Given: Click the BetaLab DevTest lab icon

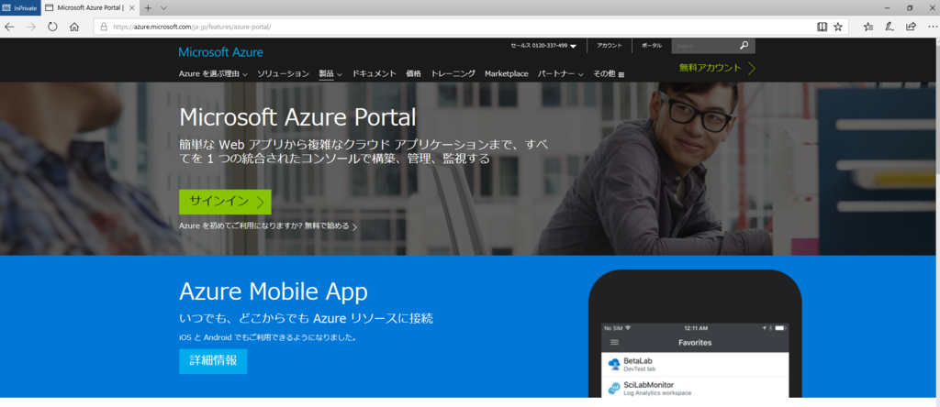Looking at the screenshot, I should (x=614, y=364).
